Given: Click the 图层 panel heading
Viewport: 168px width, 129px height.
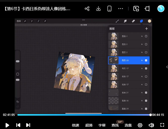Looking at the screenshot, I should point(112,29).
